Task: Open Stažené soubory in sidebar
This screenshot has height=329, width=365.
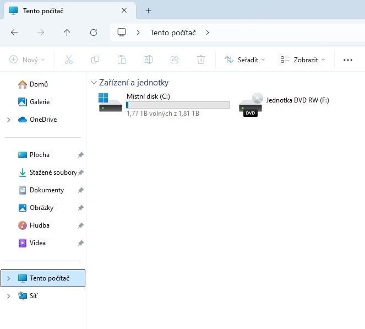Action: [x=52, y=172]
